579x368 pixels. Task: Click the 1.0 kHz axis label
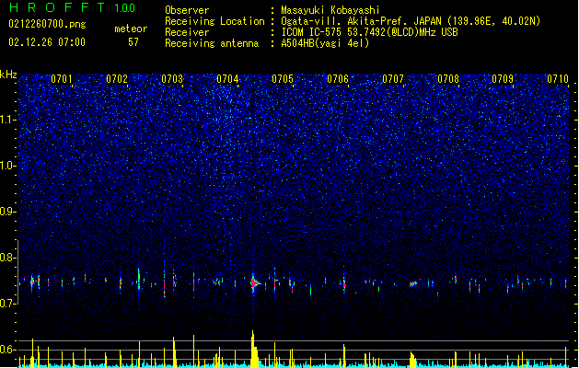(7, 166)
